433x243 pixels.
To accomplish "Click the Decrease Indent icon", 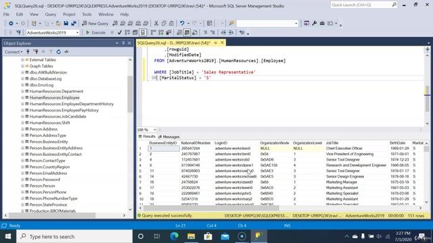I will tap(223, 32).
